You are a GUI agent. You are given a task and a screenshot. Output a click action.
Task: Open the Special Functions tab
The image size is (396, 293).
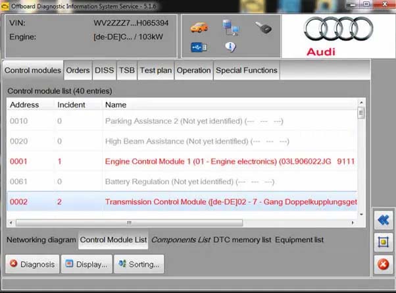click(247, 70)
